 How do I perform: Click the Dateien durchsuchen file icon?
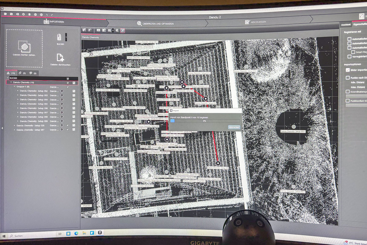coord(60,58)
